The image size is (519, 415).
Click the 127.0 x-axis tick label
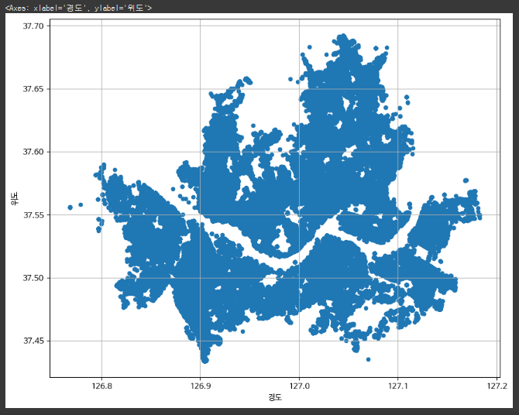(299, 386)
